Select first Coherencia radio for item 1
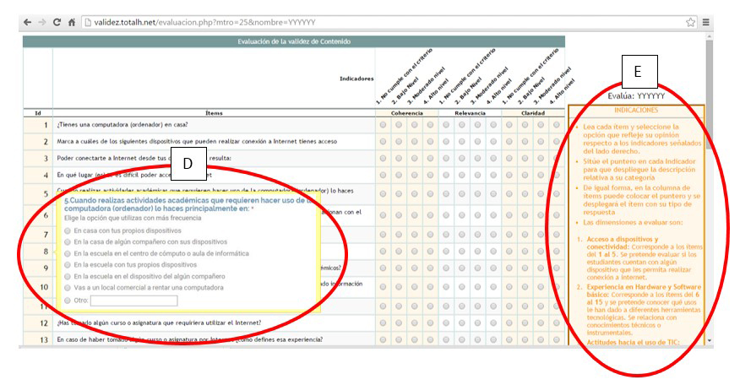Screen dimensions: 740x385 (383, 125)
